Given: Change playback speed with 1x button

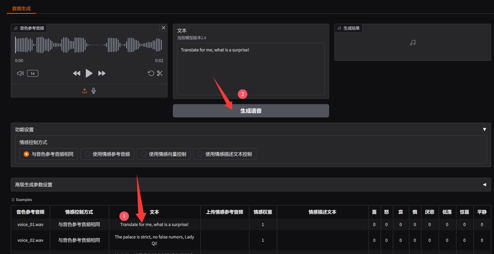Looking at the screenshot, I should [x=32, y=73].
